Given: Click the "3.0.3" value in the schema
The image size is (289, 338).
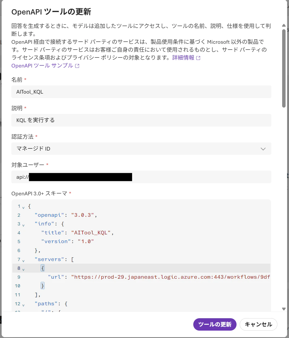Looking at the screenshot, I should pos(83,215).
